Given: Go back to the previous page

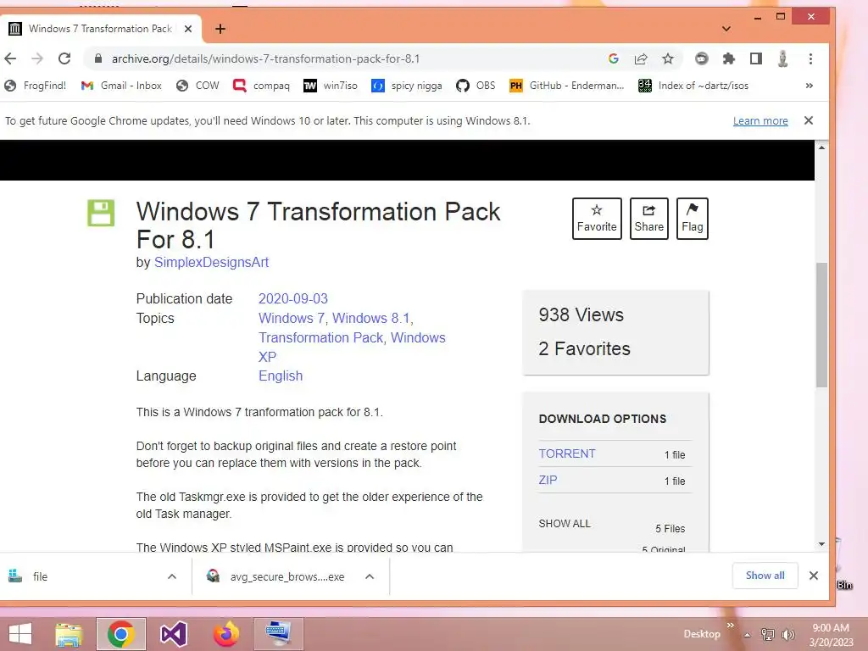Looking at the screenshot, I should coord(10,58).
